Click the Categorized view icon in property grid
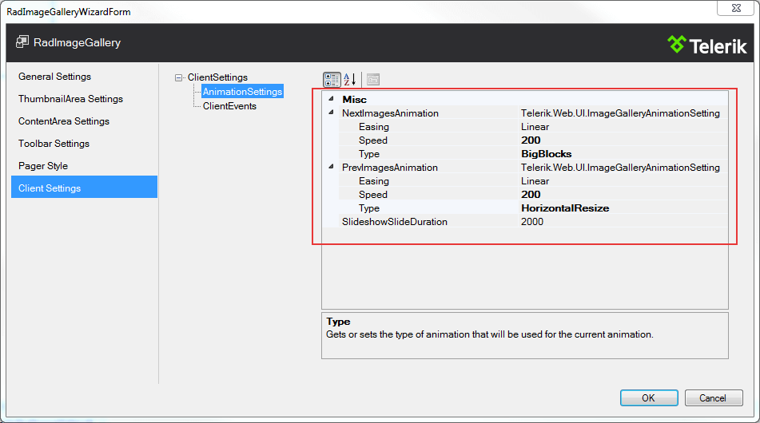The image size is (760, 423). (x=332, y=79)
